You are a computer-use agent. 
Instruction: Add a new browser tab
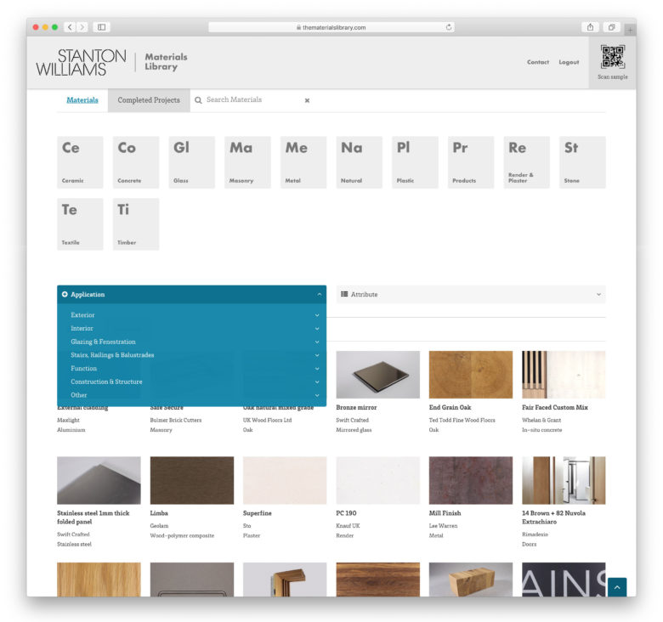[x=630, y=30]
